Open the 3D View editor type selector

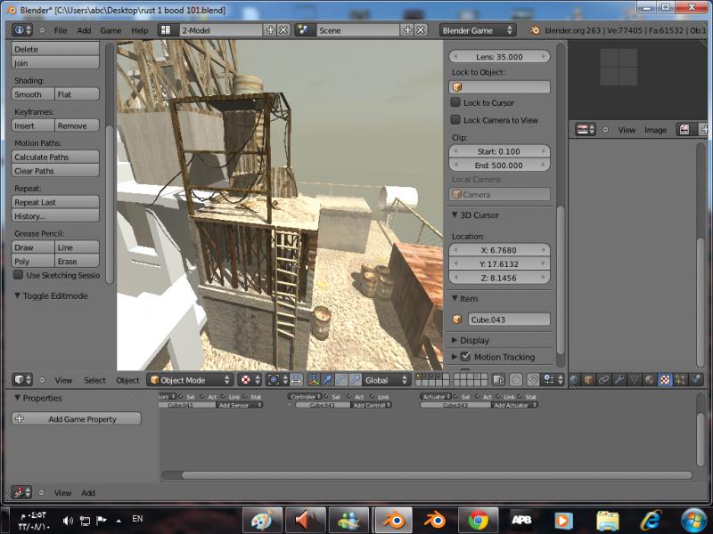coord(21,380)
